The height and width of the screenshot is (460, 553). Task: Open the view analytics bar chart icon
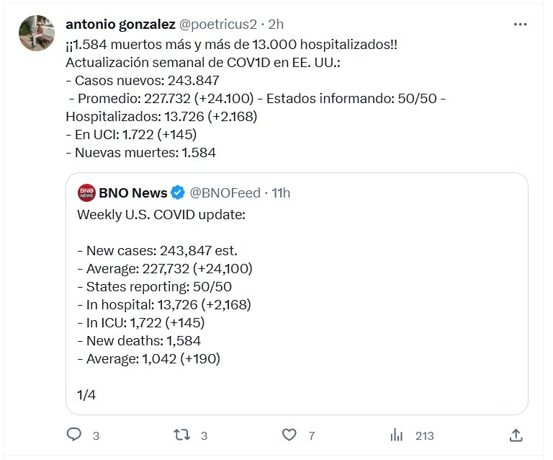[396, 435]
